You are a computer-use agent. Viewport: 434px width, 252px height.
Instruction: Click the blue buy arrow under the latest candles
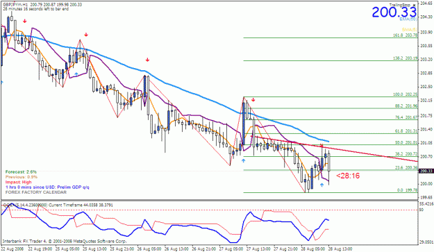click(x=322, y=185)
